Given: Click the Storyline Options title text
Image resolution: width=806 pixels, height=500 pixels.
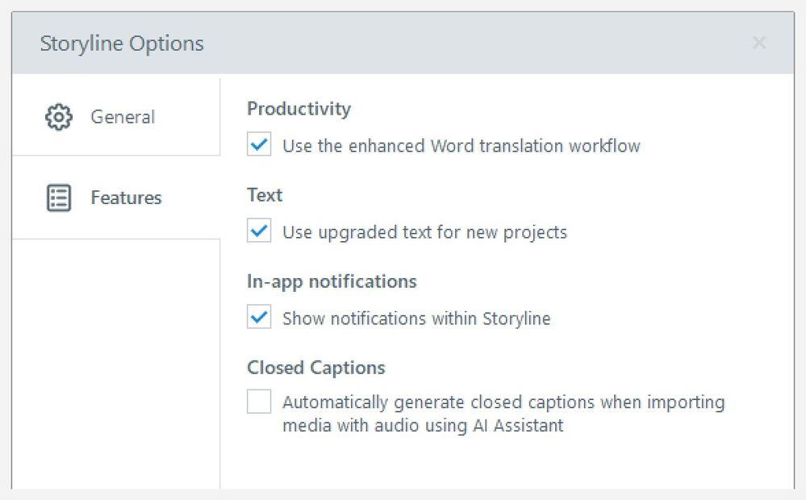Looking at the screenshot, I should pos(122,44).
